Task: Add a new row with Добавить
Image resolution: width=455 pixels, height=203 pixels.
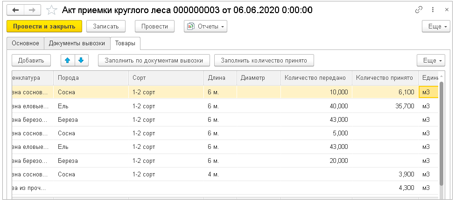Action: point(31,60)
